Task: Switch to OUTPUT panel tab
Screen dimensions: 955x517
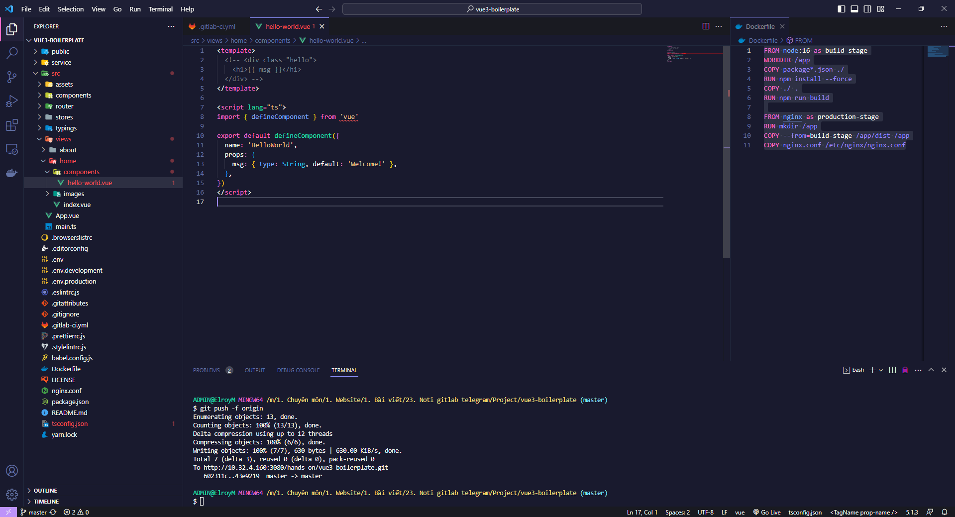Action: coord(255,370)
